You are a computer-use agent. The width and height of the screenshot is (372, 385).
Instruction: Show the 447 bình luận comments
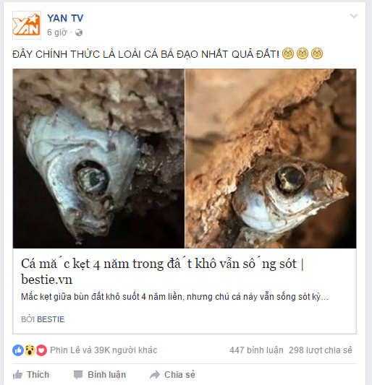coord(256,350)
